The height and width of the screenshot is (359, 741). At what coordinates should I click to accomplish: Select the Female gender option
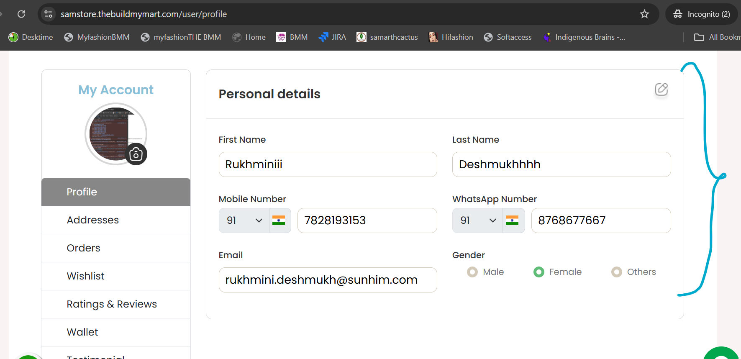pyautogui.click(x=539, y=272)
